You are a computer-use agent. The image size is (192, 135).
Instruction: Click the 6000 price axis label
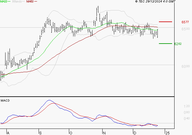(x=186, y=66)
